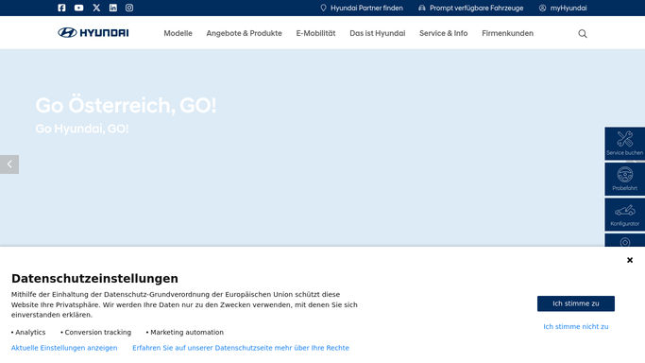Decline with Ich stimme nicht zu
This screenshot has height=363, width=645.
576,327
